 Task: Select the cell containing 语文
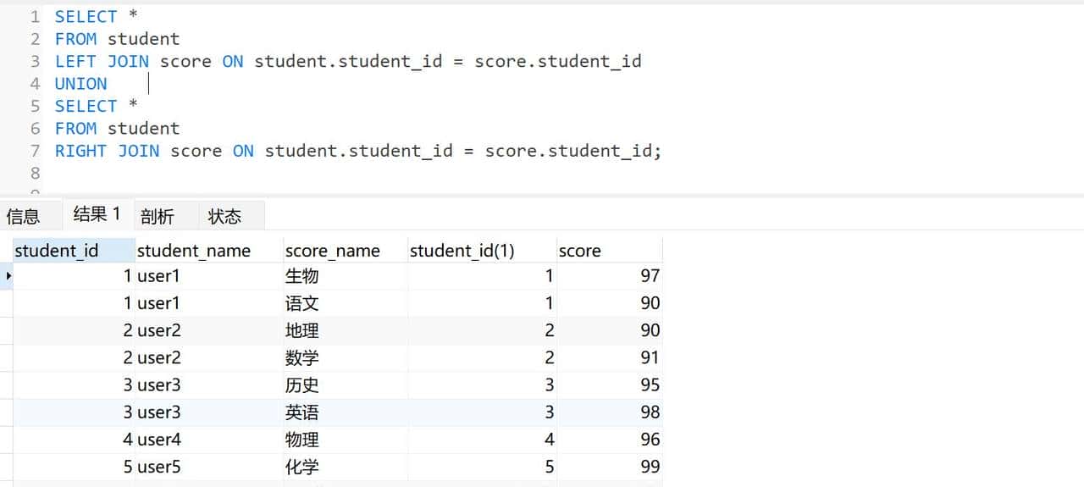coord(346,303)
